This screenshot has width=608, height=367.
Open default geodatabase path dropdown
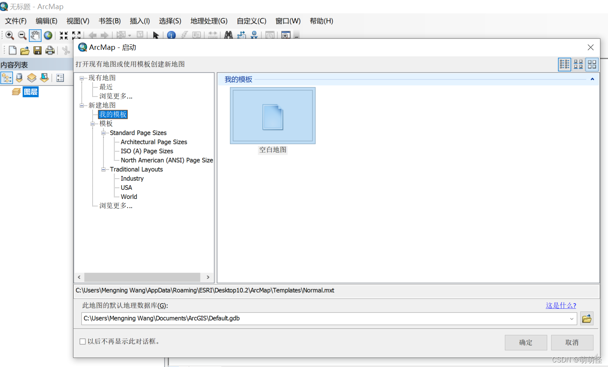(x=571, y=319)
